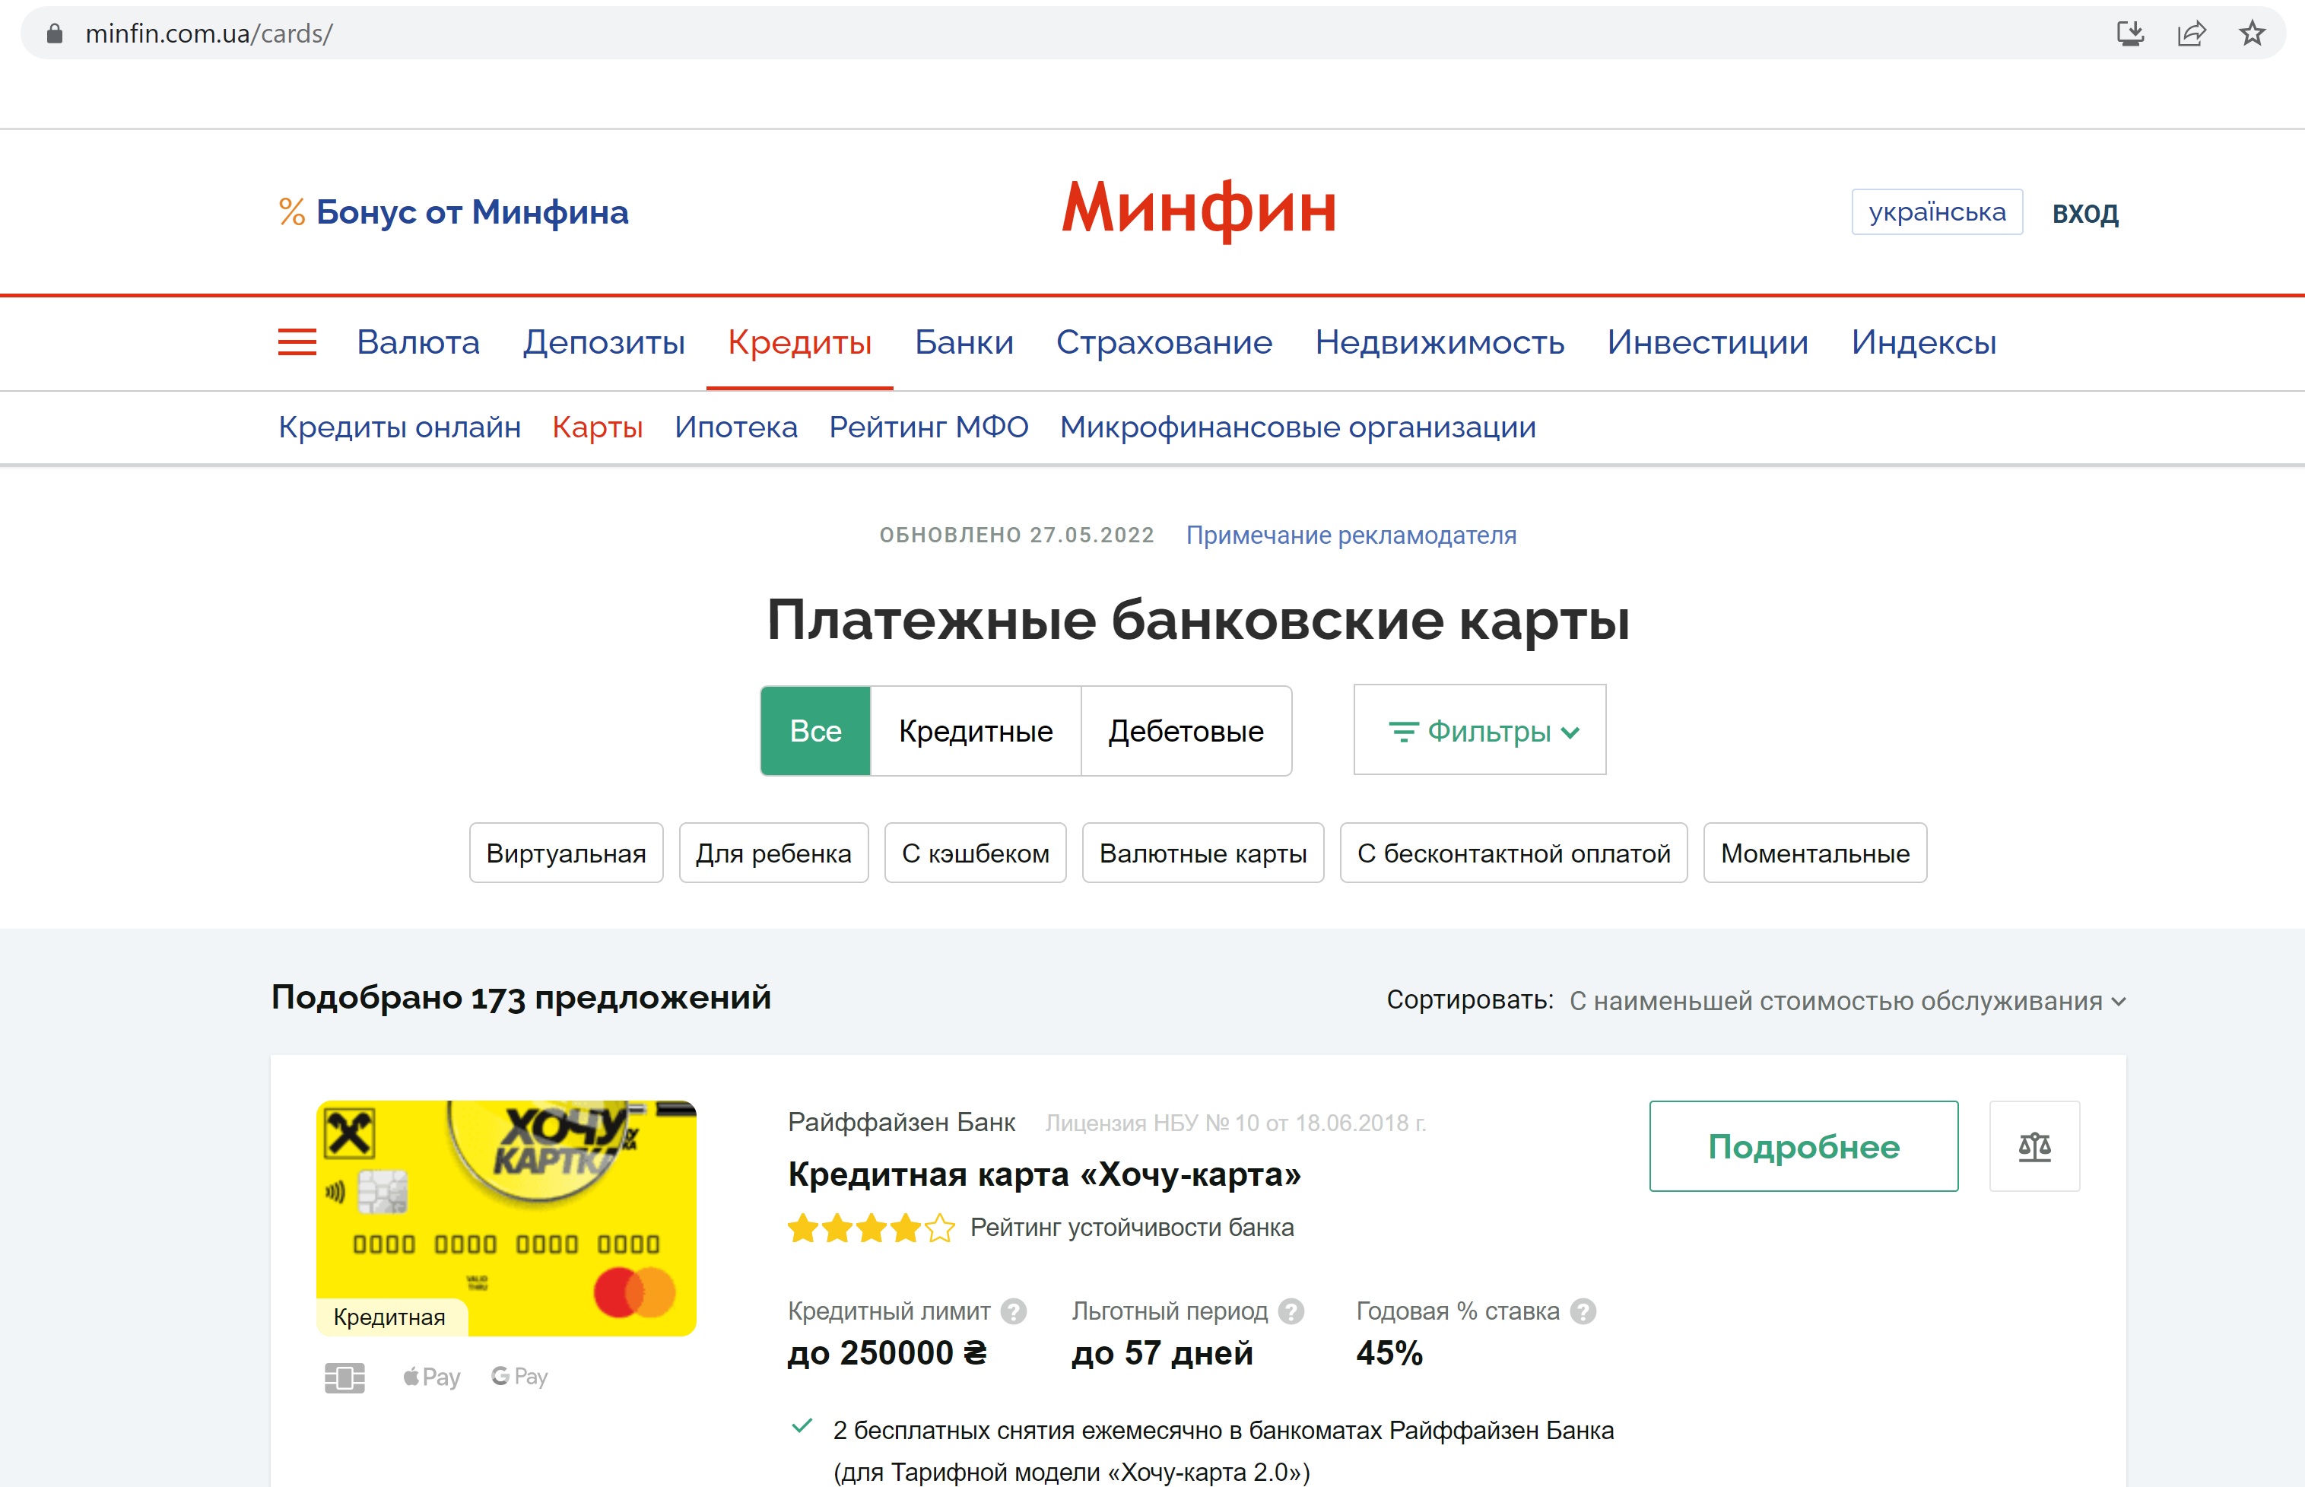Click the Кредитная label on the card image

tap(390, 1317)
